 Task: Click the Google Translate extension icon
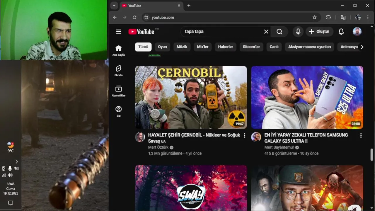[x=343, y=17]
